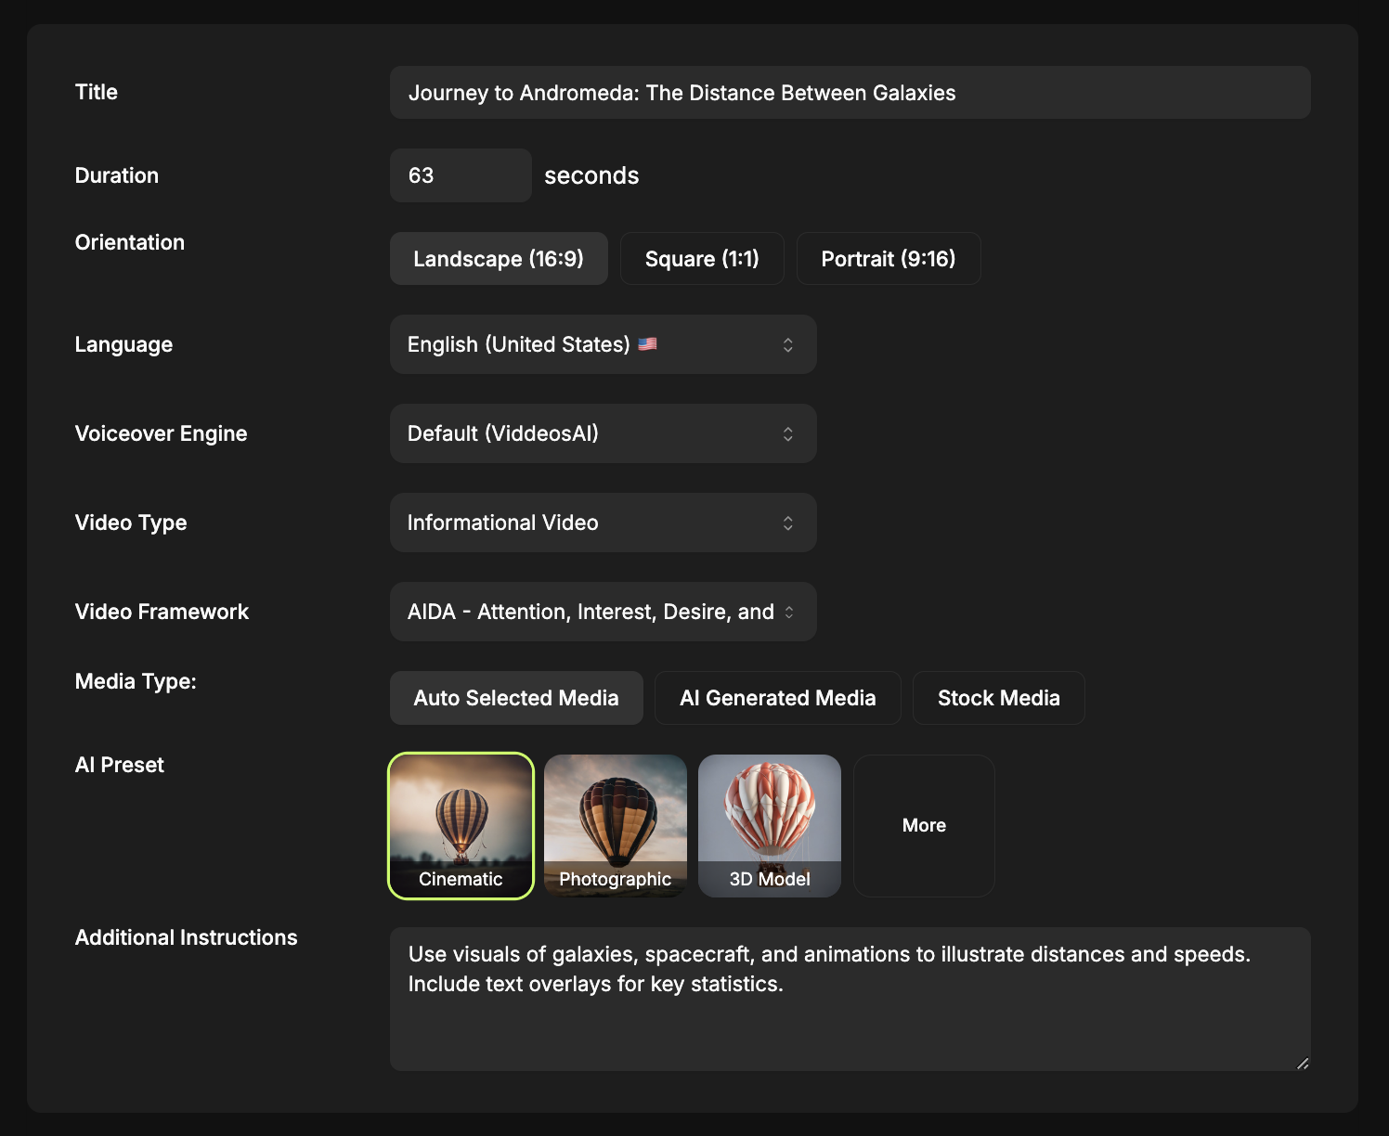Click the textarea resize handle in the corner
The width and height of the screenshot is (1389, 1136).
[1303, 1064]
